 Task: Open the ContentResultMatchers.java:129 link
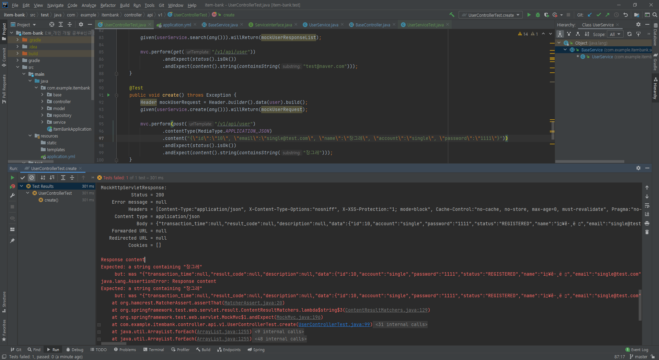pyautogui.click(x=386, y=310)
